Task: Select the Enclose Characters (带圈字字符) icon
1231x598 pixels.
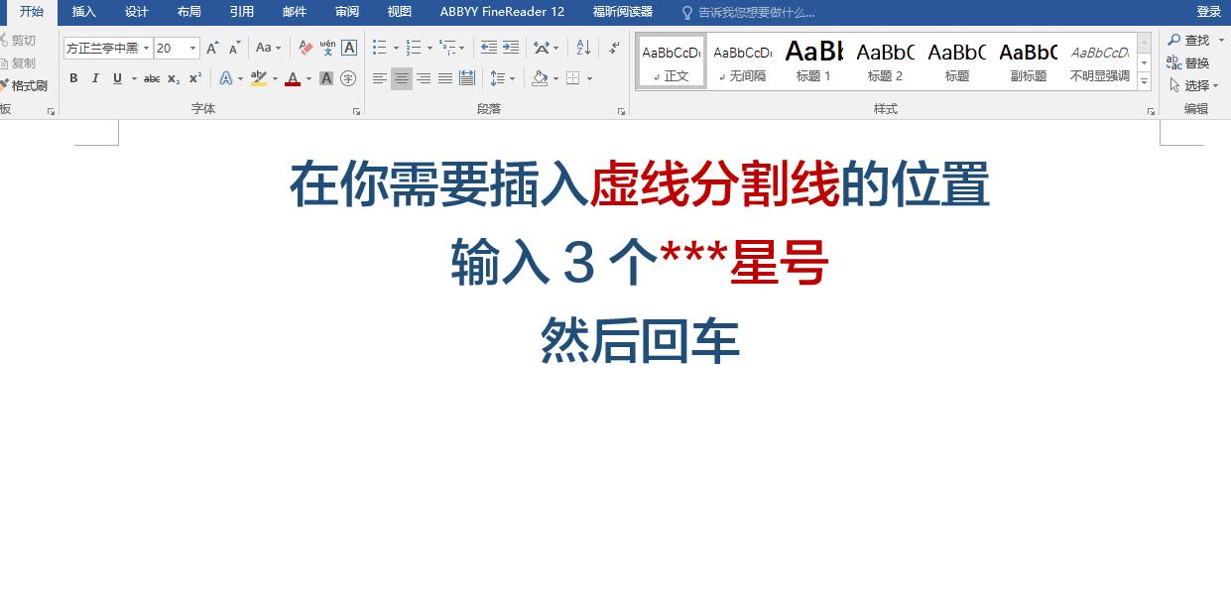Action: click(347, 78)
